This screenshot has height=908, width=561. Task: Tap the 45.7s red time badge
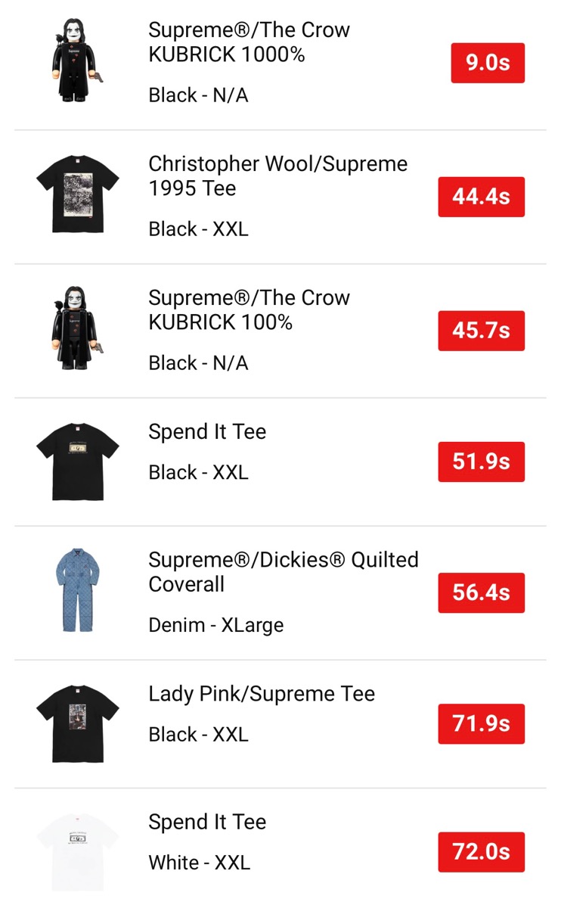[481, 331]
